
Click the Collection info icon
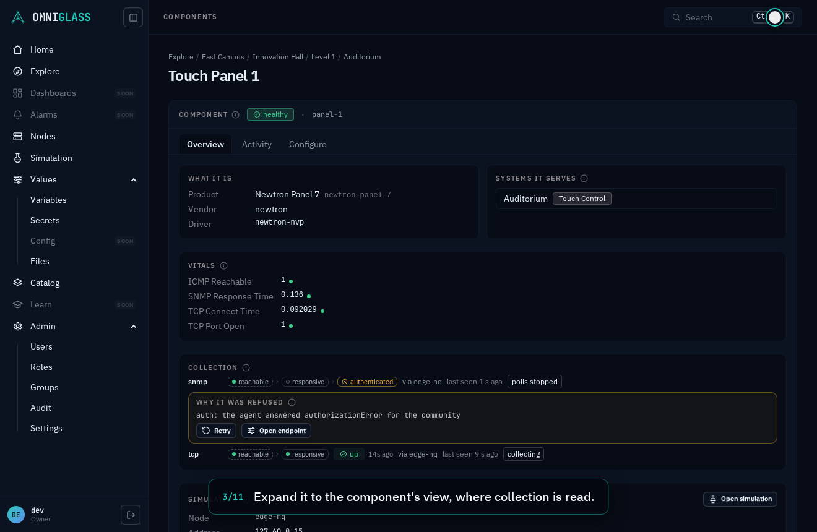(x=246, y=367)
